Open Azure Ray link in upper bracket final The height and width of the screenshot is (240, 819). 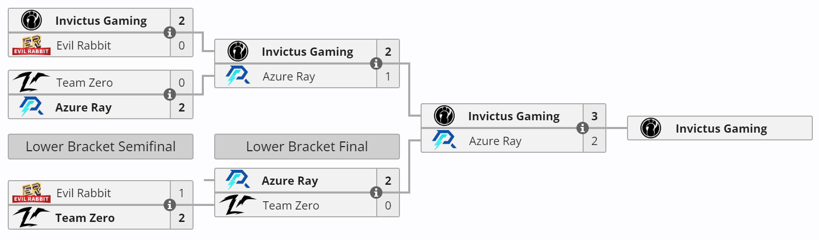[x=288, y=76]
